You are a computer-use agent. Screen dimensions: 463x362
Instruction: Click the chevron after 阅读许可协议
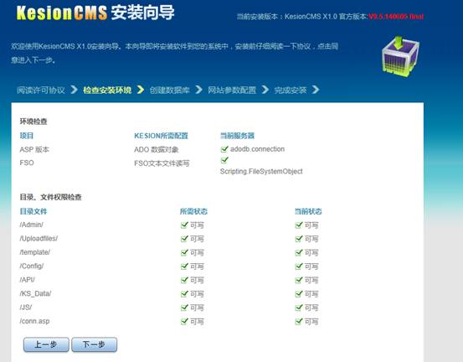(x=74, y=90)
